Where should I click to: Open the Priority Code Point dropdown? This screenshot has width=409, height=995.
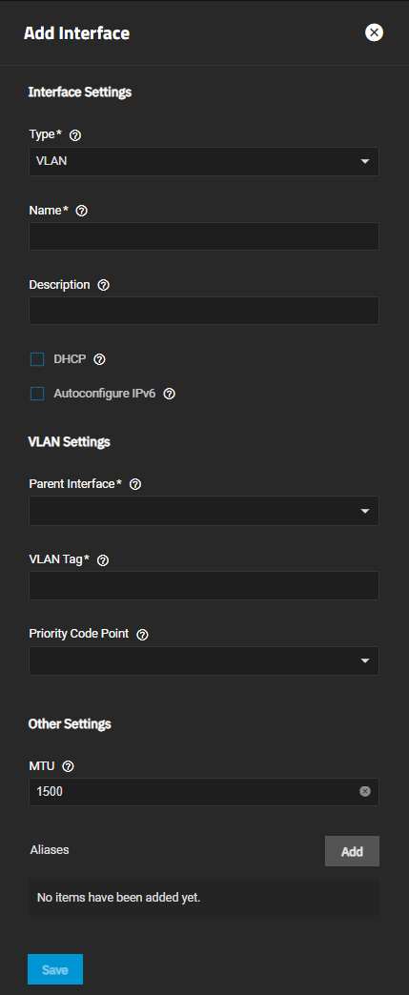(204, 660)
